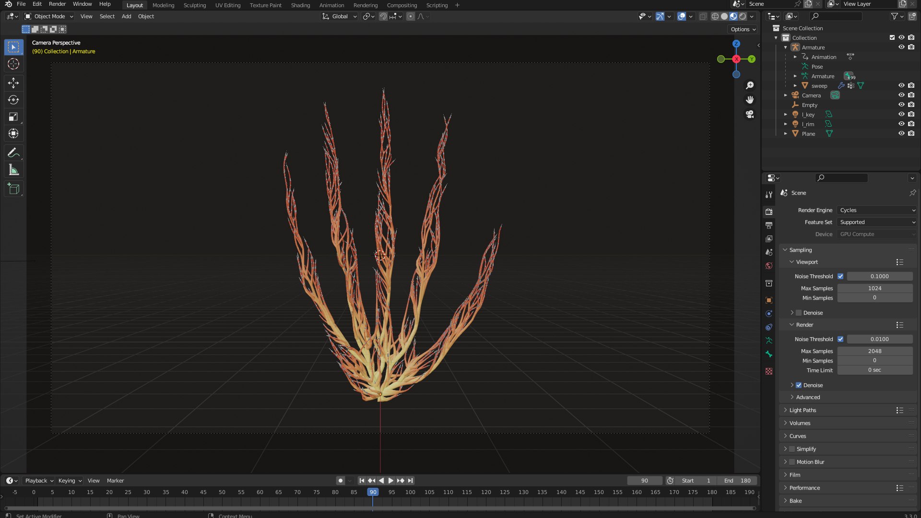
Task: Open the Add menu in viewport header
Action: tap(126, 16)
